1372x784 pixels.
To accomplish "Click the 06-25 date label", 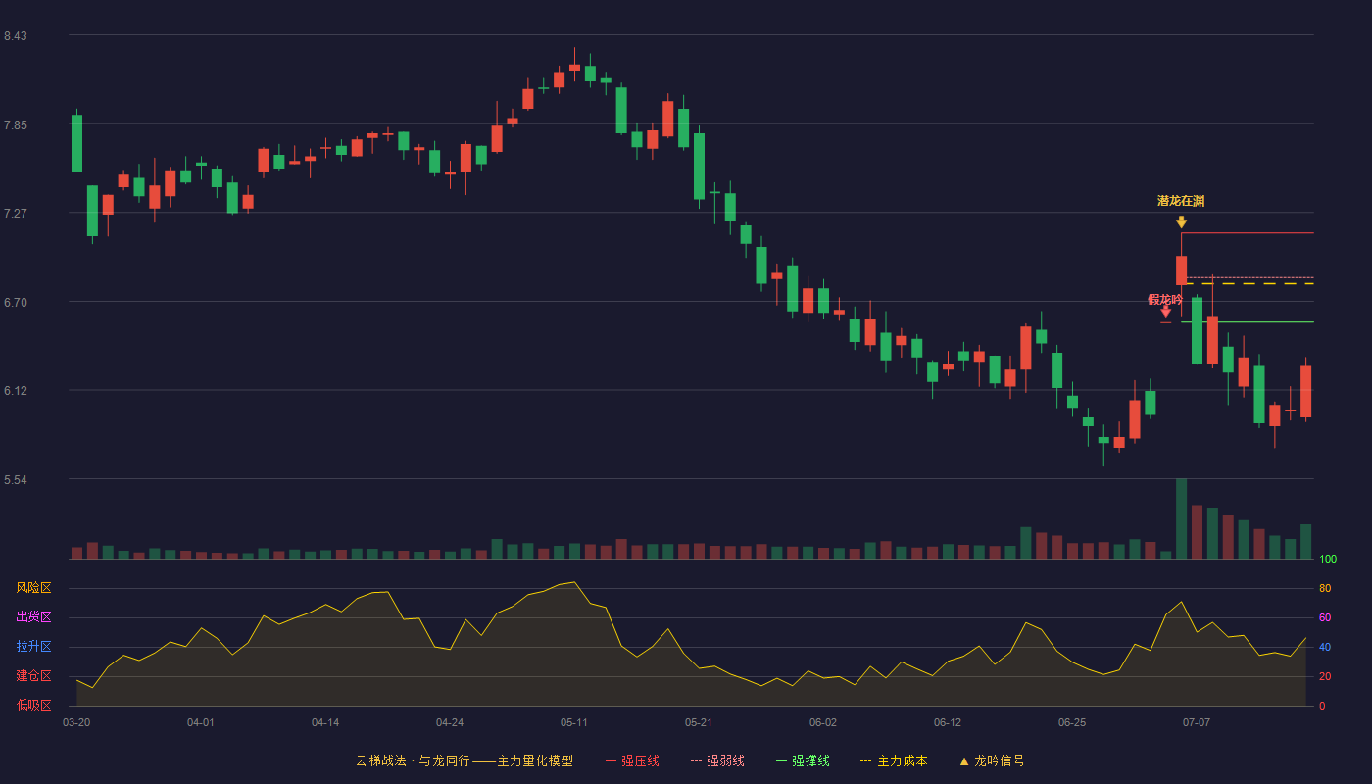I will pos(1072,722).
